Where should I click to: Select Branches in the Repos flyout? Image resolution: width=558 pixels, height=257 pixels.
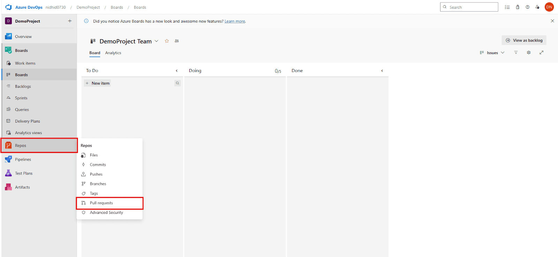[x=110, y=184]
